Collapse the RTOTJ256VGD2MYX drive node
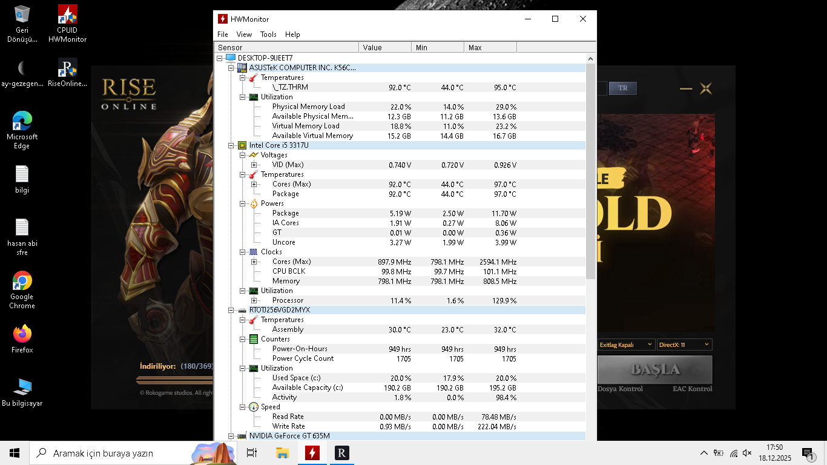The width and height of the screenshot is (827, 465). point(231,310)
